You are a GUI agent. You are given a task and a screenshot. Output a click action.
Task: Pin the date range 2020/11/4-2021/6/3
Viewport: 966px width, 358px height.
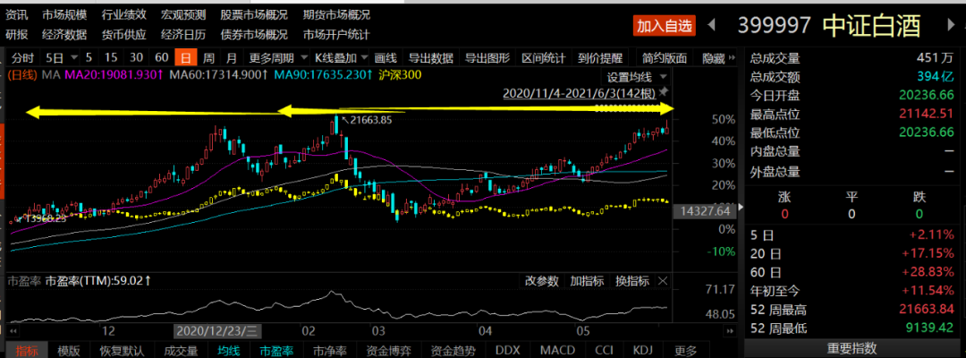[x=663, y=92]
